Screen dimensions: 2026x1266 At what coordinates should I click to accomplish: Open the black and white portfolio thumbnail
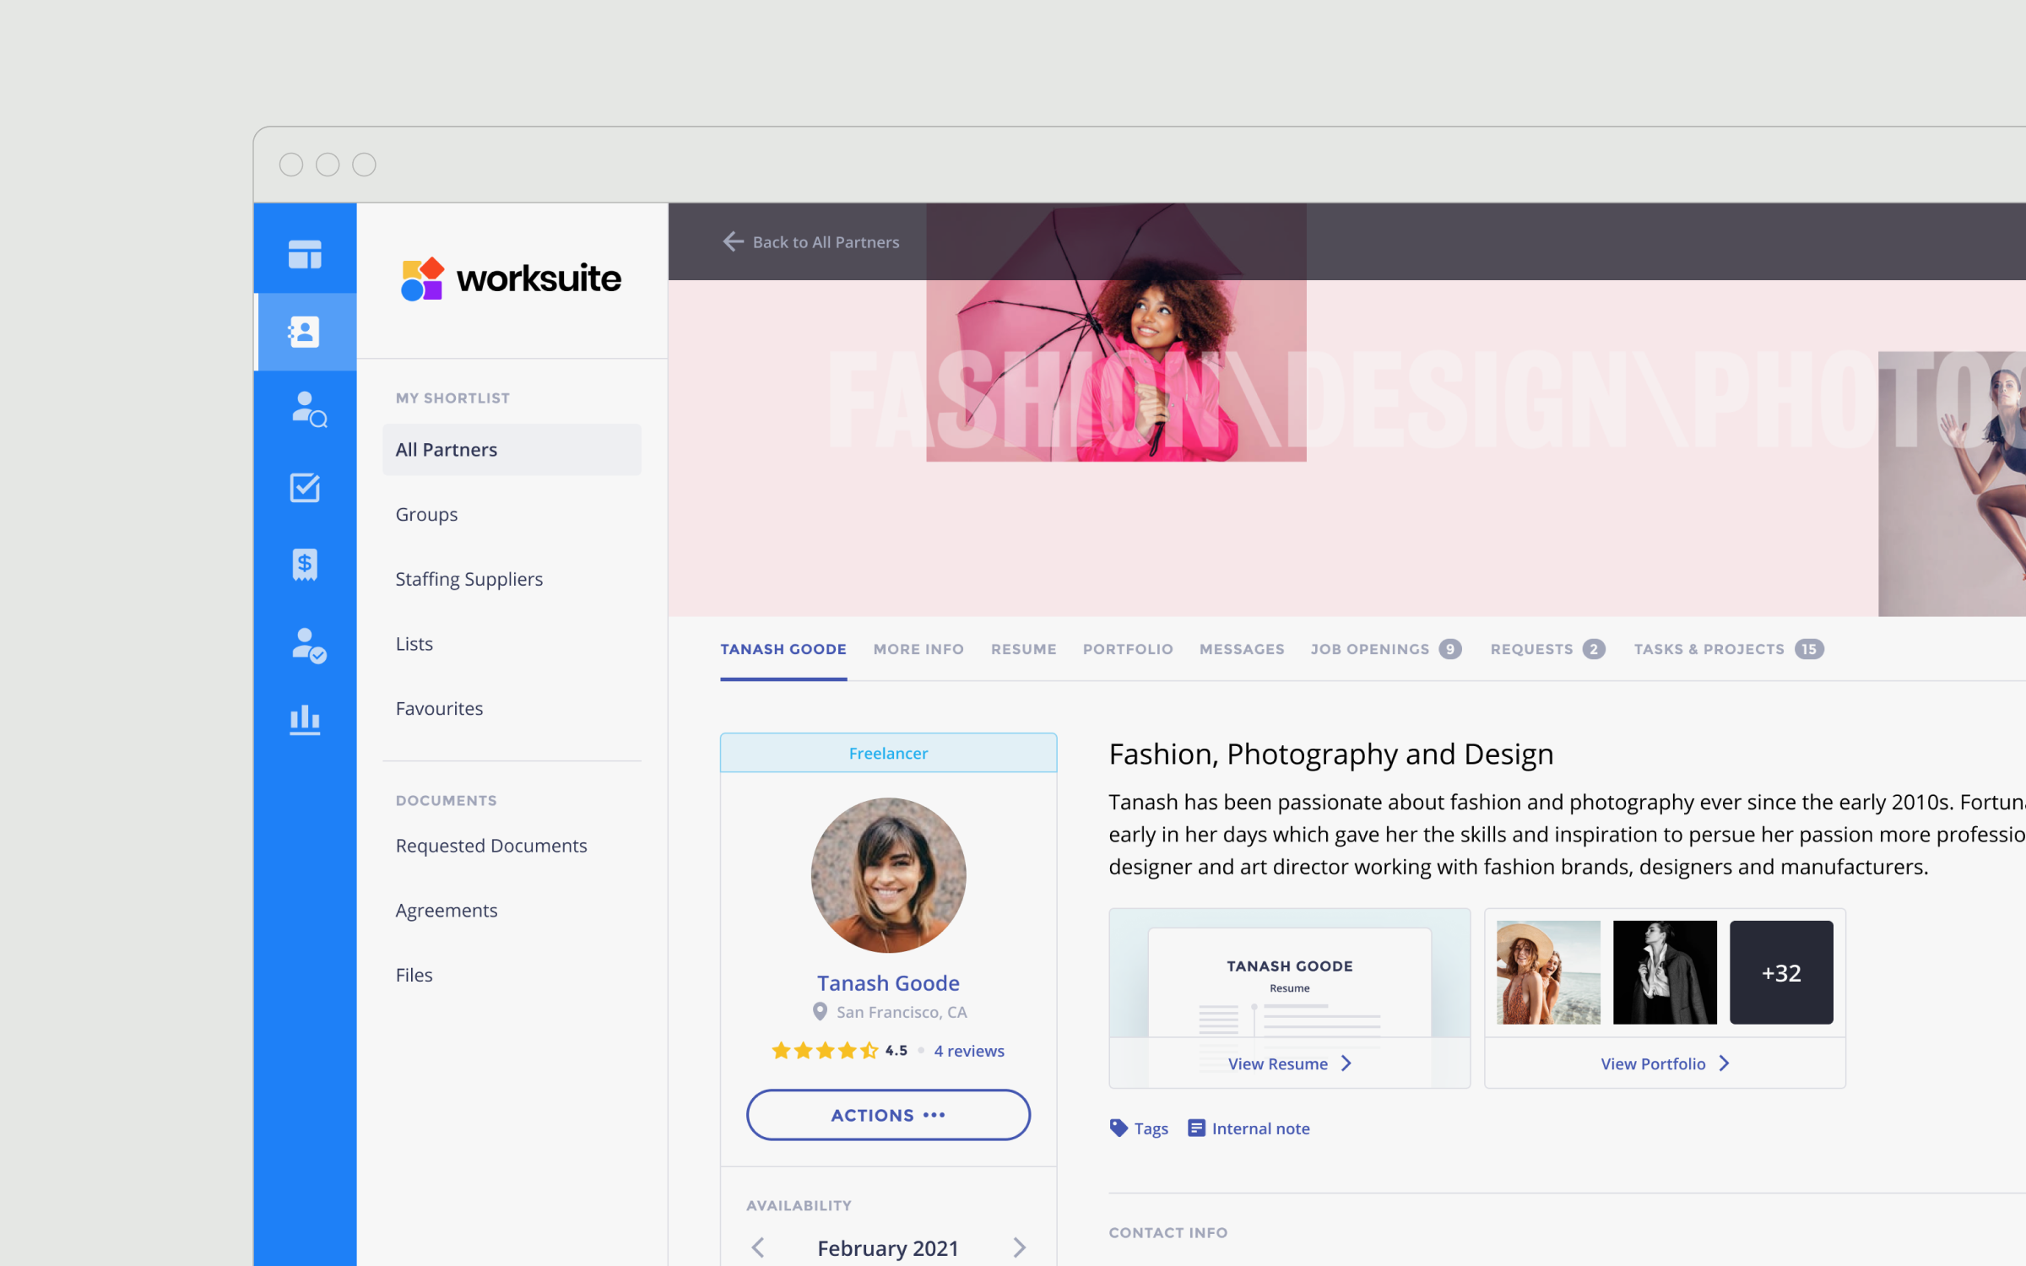[1665, 972]
